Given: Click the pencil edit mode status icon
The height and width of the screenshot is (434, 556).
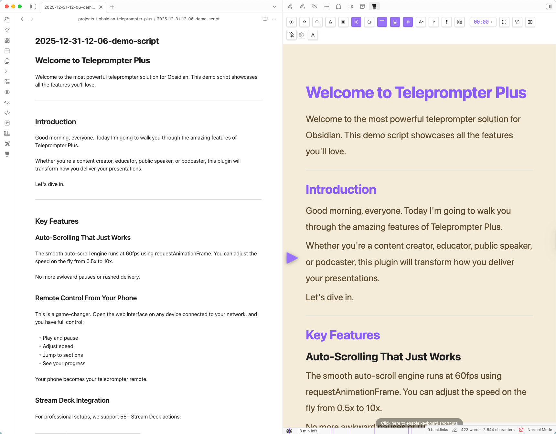Looking at the screenshot, I should 454,430.
